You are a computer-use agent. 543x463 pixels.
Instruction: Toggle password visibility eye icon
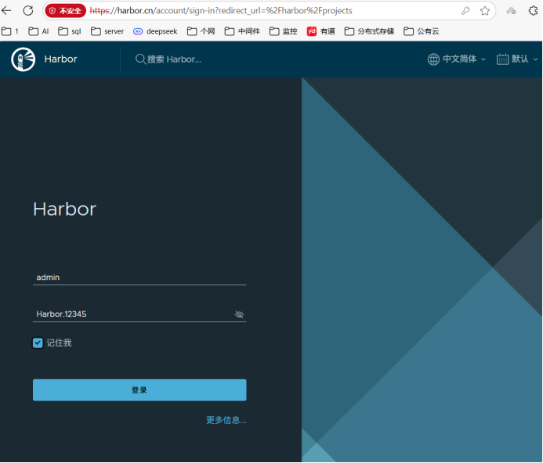tap(239, 314)
